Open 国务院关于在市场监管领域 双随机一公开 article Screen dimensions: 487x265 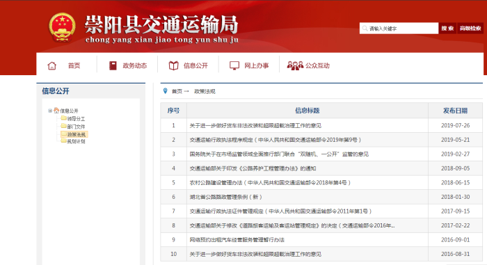pos(279,154)
